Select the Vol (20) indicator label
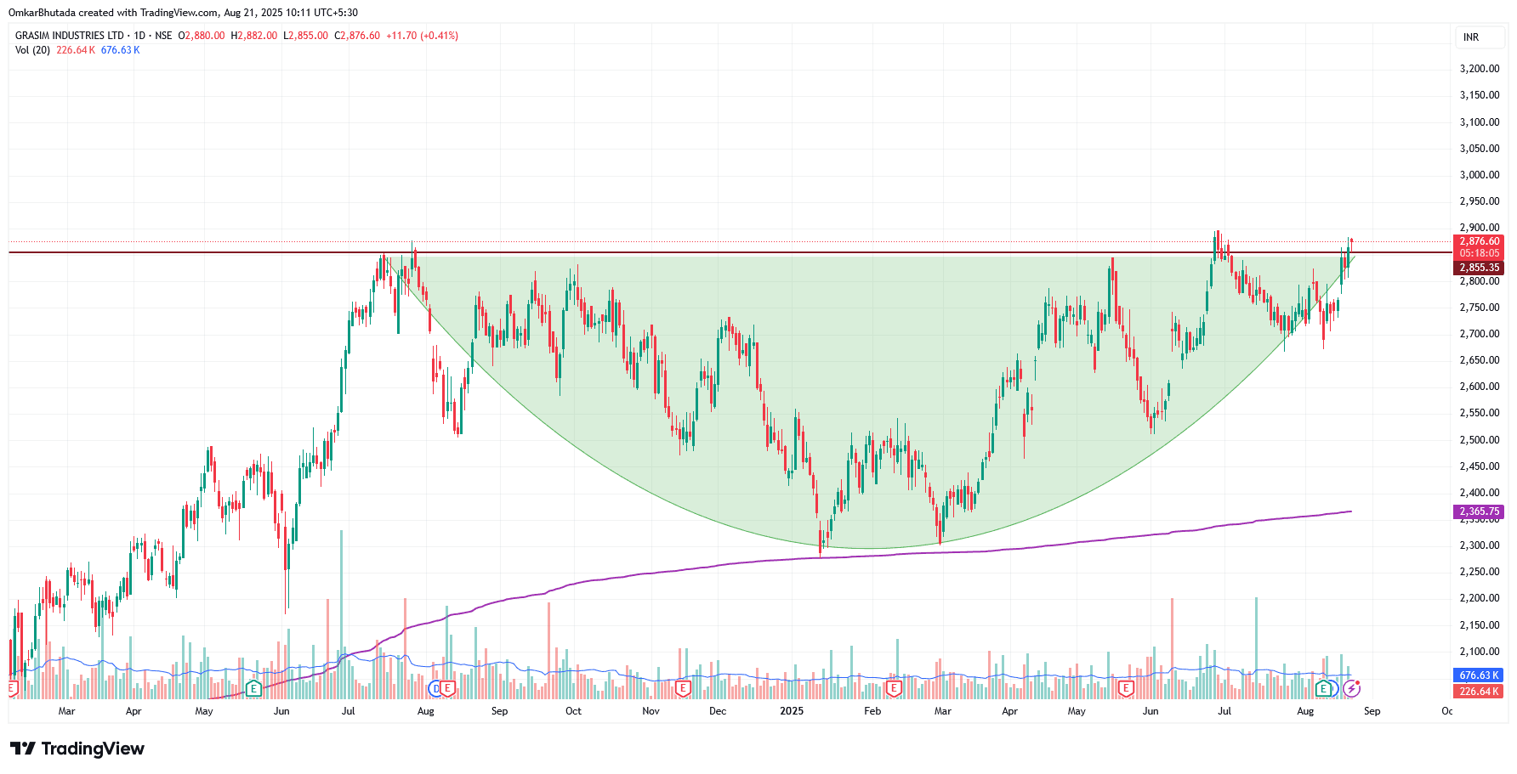The width and height of the screenshot is (1517, 774). click(x=32, y=50)
